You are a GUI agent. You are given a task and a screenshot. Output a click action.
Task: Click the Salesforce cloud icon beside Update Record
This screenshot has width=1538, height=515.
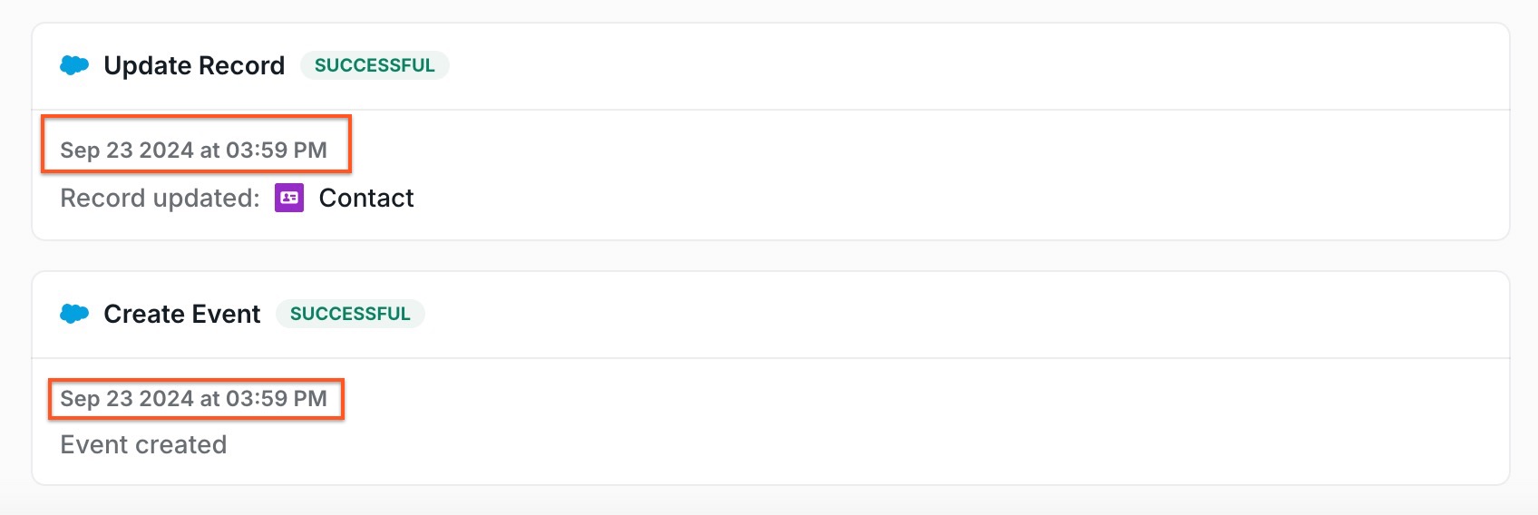[74, 65]
